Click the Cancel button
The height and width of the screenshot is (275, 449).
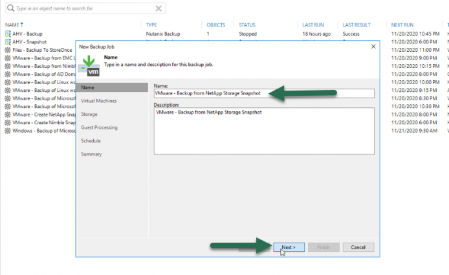pos(358,247)
